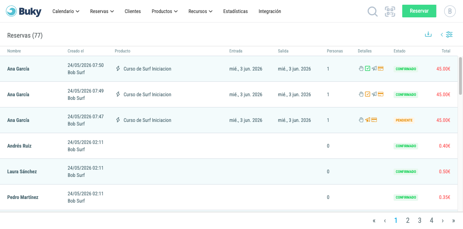Click paper plane icon in 07:49 row
This screenshot has width=463, height=229.
click(x=374, y=94)
